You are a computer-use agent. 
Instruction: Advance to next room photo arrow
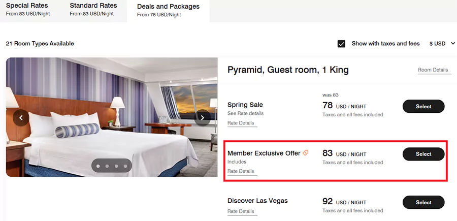click(202, 117)
